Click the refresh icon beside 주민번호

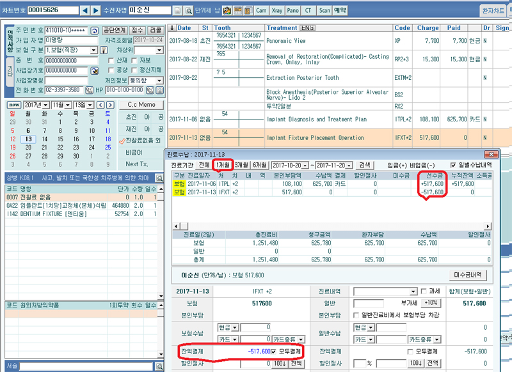point(94,31)
